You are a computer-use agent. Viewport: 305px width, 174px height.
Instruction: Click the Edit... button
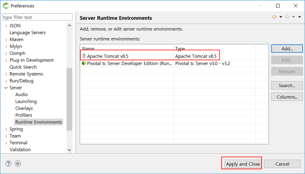[x=287, y=60]
